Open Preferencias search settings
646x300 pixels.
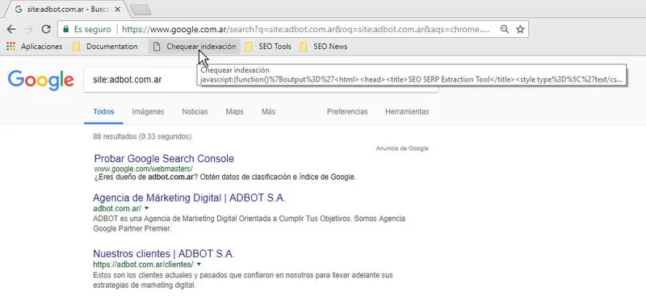347,111
